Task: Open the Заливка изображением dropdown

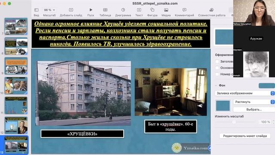Action: 244,93
